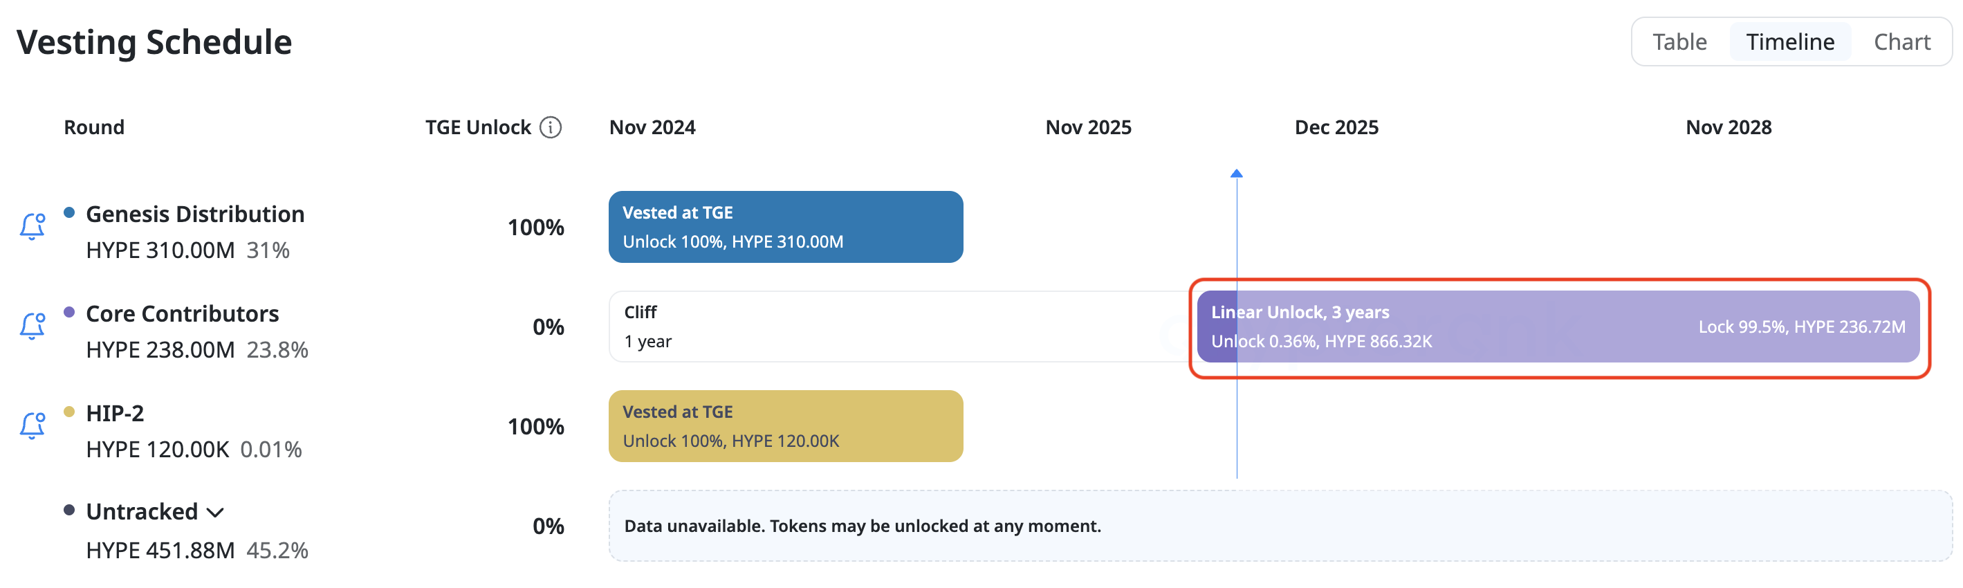Click the yellow HIP-2 dot
This screenshot has height=588, width=1963.
69,412
